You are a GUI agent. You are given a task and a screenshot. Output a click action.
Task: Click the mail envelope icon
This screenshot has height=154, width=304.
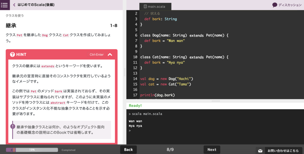click(260, 151)
